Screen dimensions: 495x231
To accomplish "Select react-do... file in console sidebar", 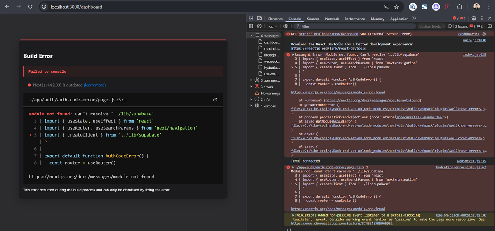I will pyautogui.click(x=269, y=49).
